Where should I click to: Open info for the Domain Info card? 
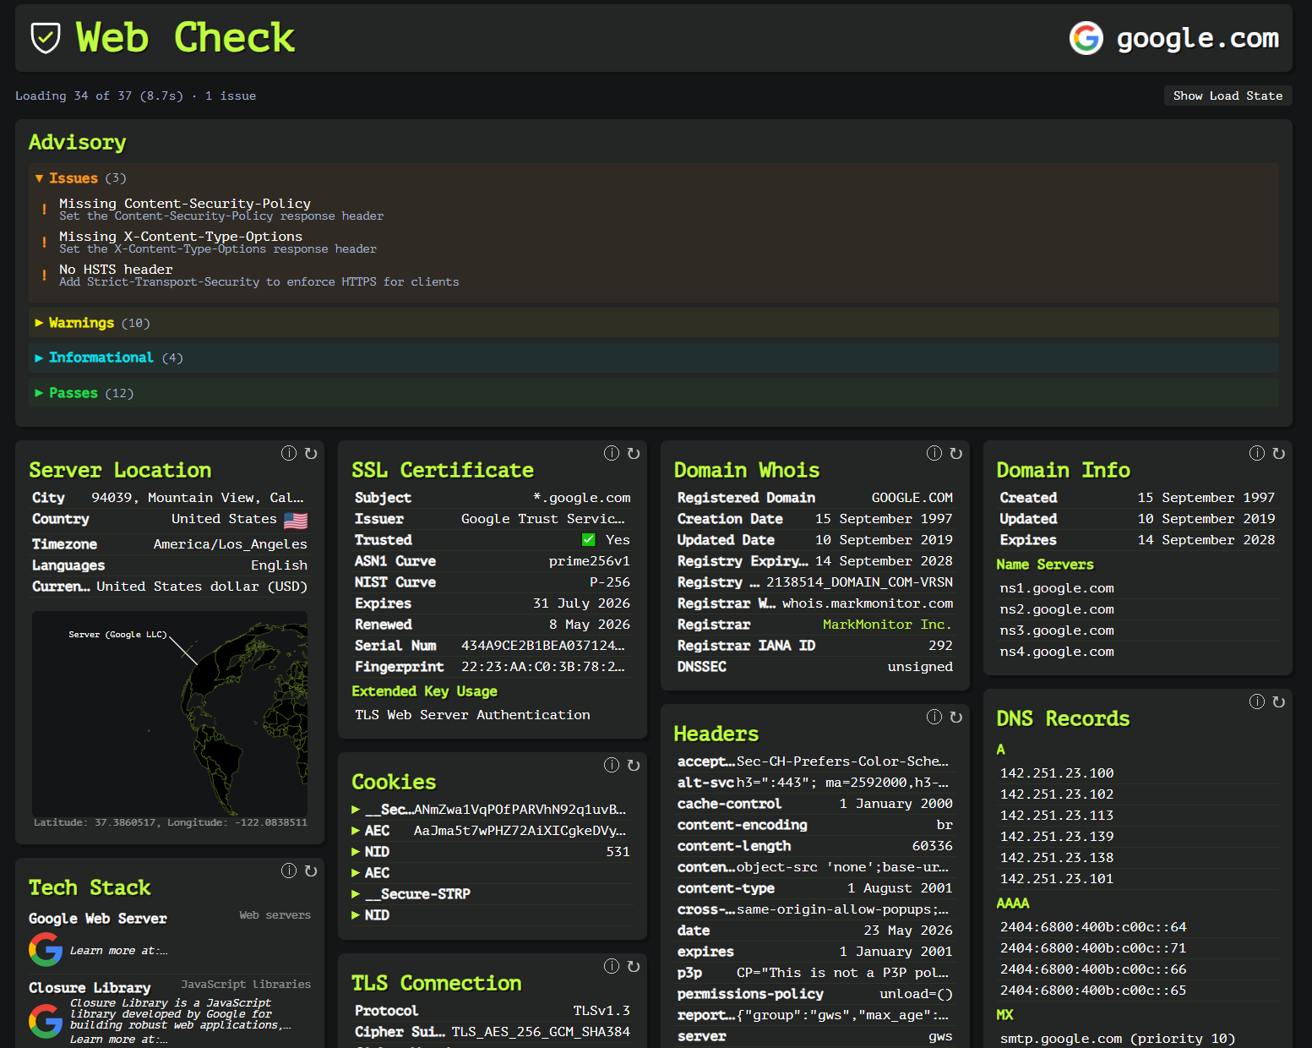click(1257, 454)
